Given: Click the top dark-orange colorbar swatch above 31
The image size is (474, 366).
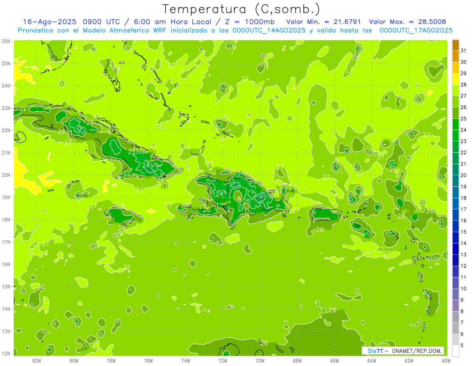Looking at the screenshot, I should click(x=455, y=45).
